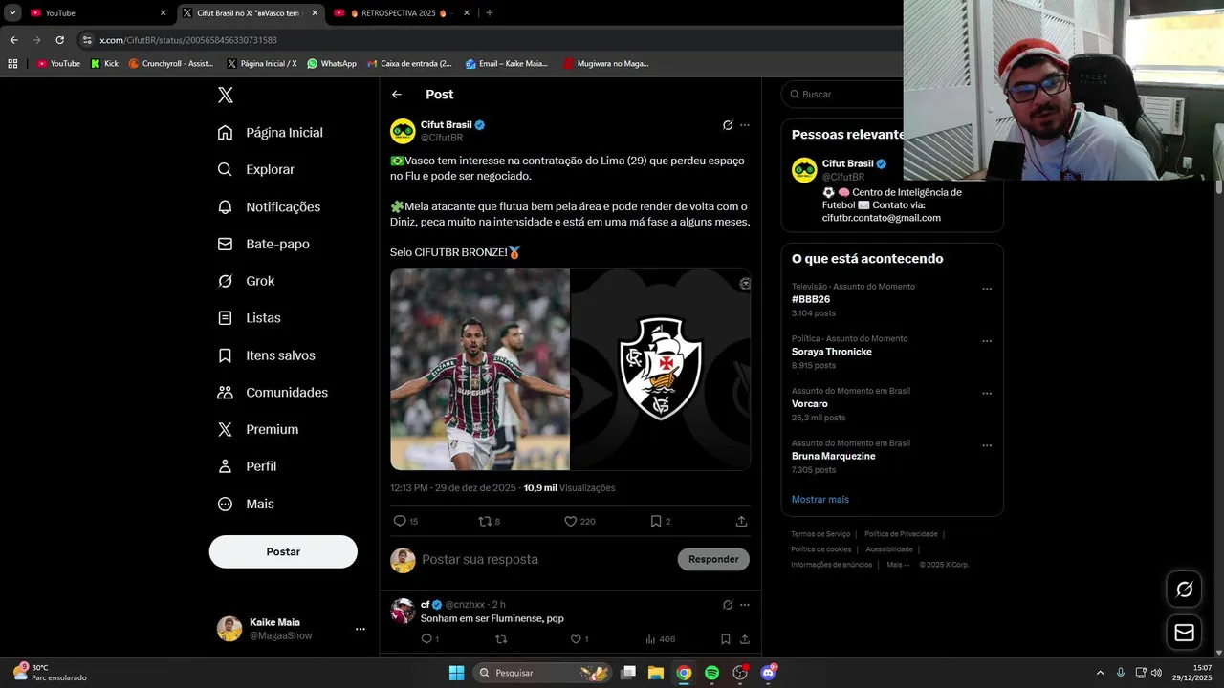This screenshot has height=688, width=1224.
Task: Open the Kick bookmark
Action: 104,64
